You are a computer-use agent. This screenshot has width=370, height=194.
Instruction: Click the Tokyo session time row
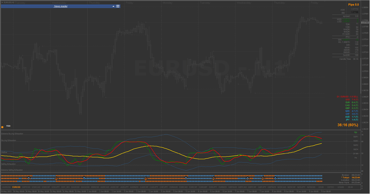351,177
